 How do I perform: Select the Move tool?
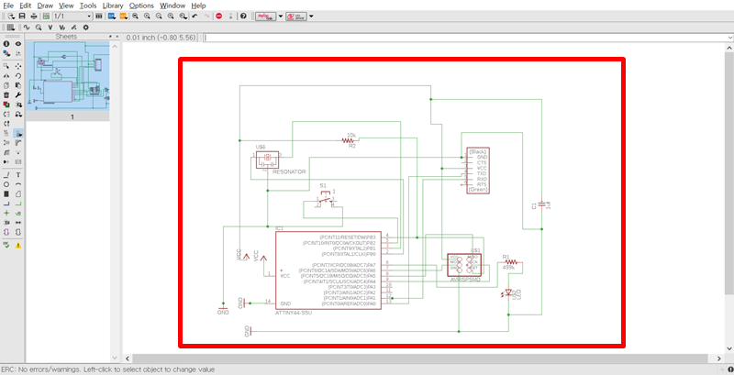pyautogui.click(x=18, y=66)
